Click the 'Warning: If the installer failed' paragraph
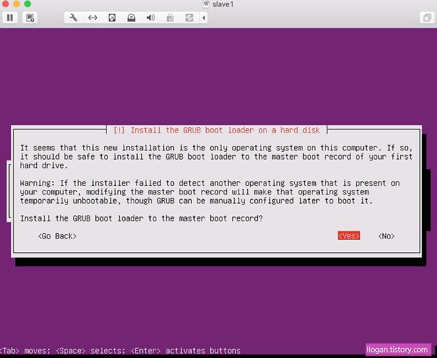Screen dimensions: 437x358 coord(210,192)
